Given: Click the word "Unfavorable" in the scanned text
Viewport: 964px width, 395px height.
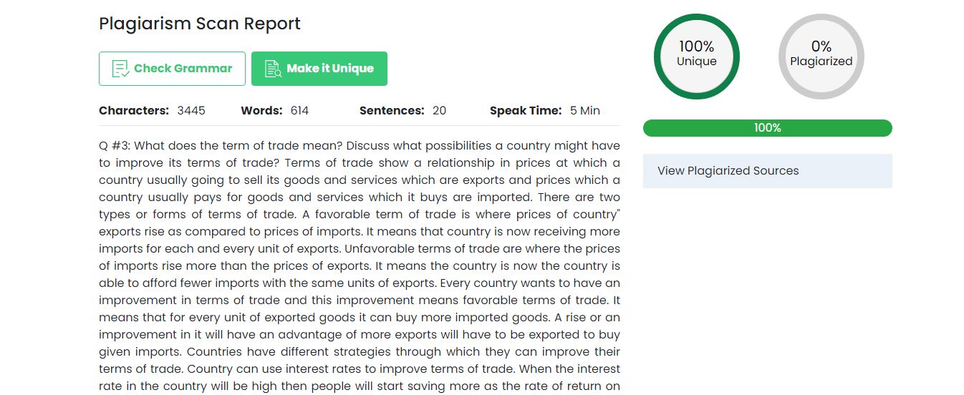Looking at the screenshot, I should 377,249.
